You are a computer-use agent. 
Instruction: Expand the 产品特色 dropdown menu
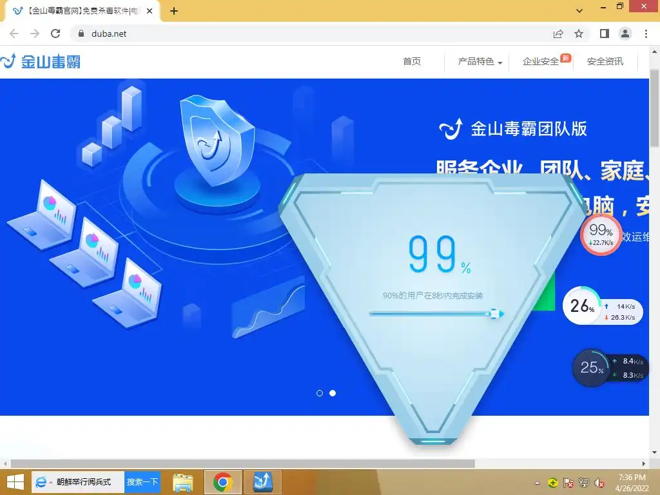click(x=480, y=61)
